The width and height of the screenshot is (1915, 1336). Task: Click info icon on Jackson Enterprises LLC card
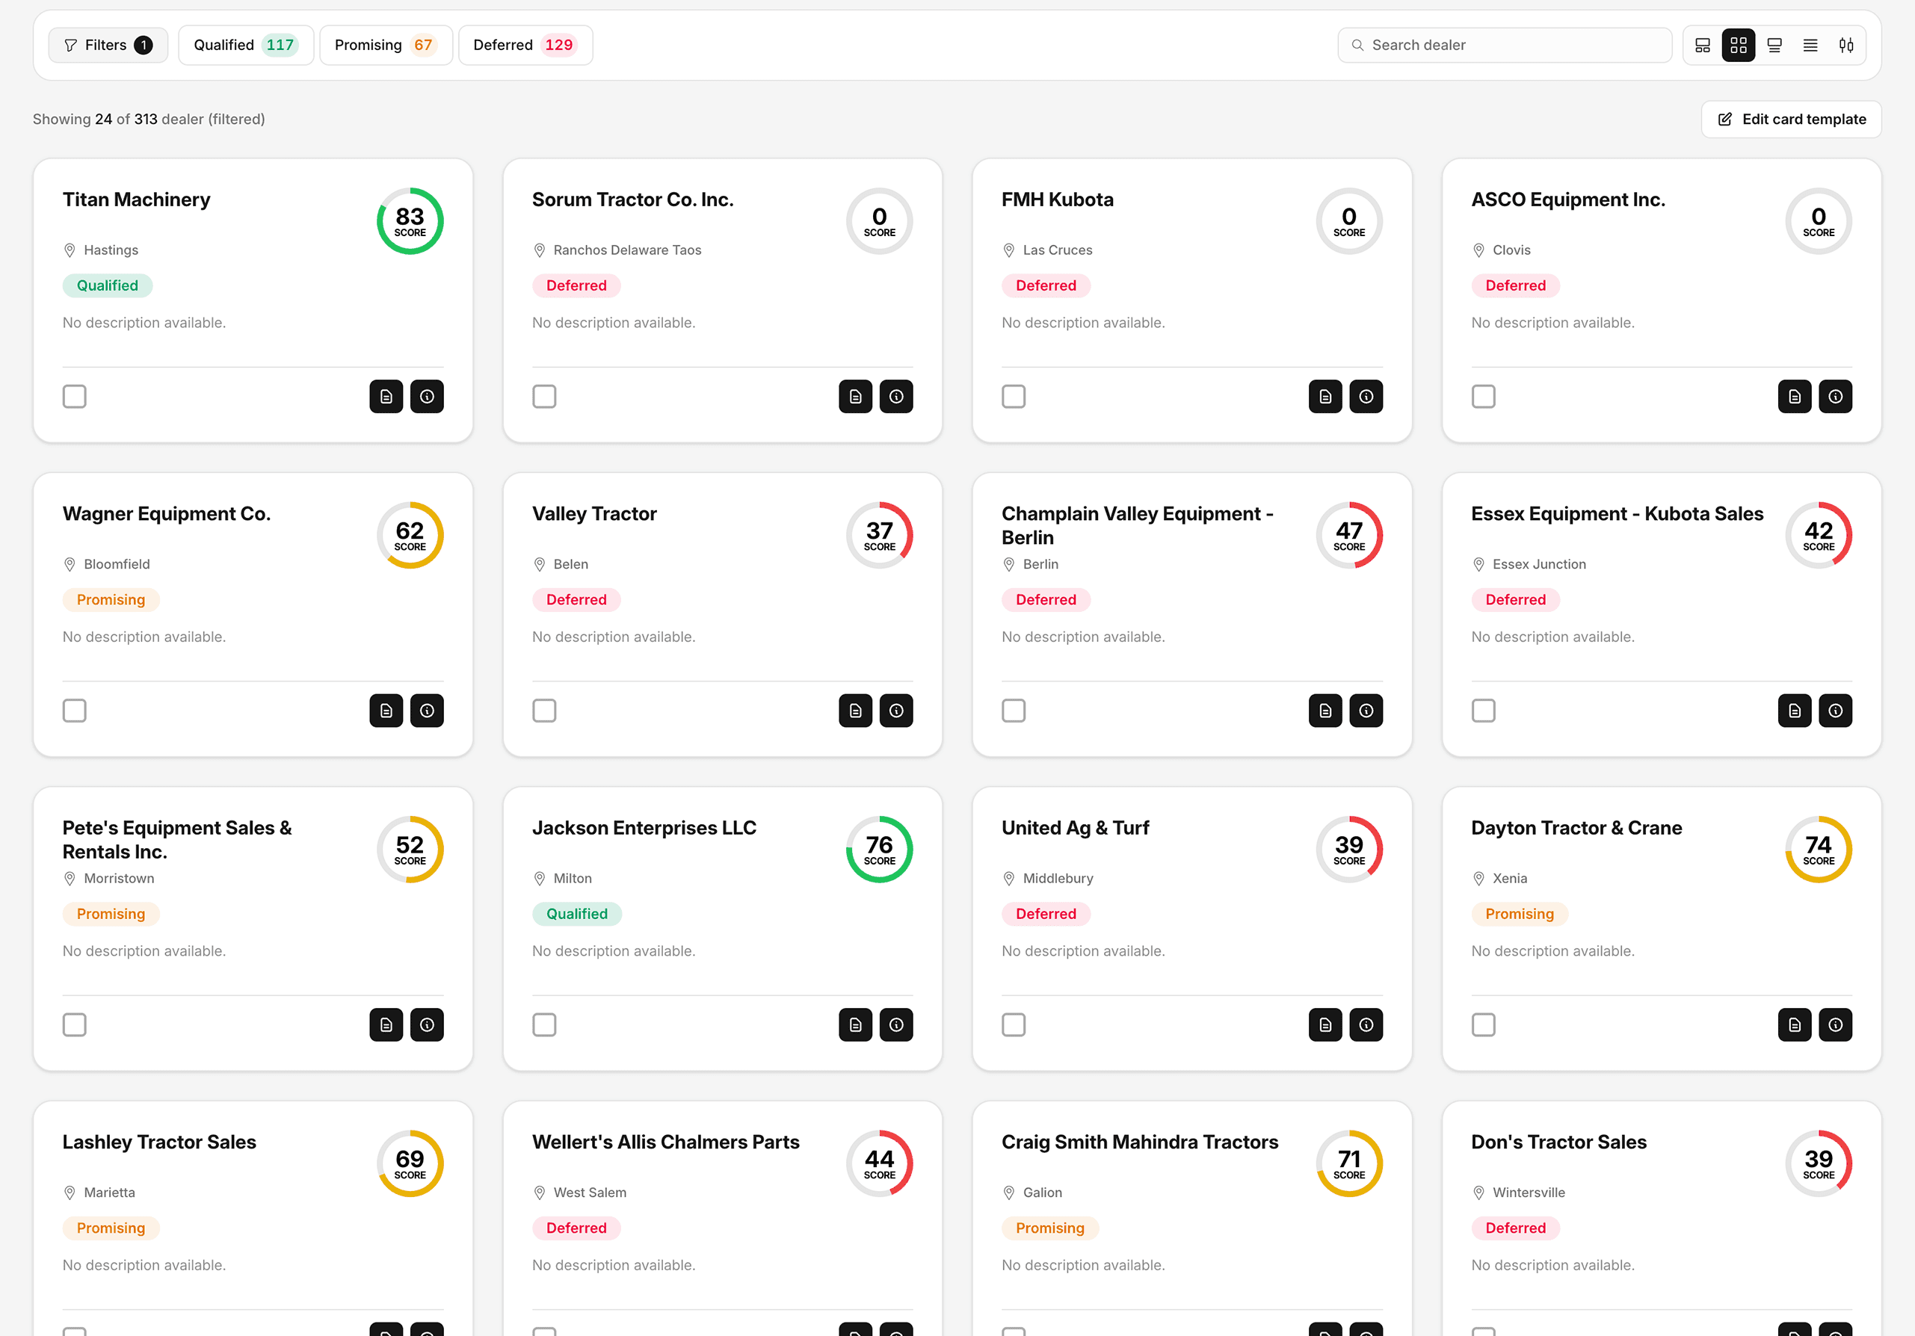[x=895, y=1024]
